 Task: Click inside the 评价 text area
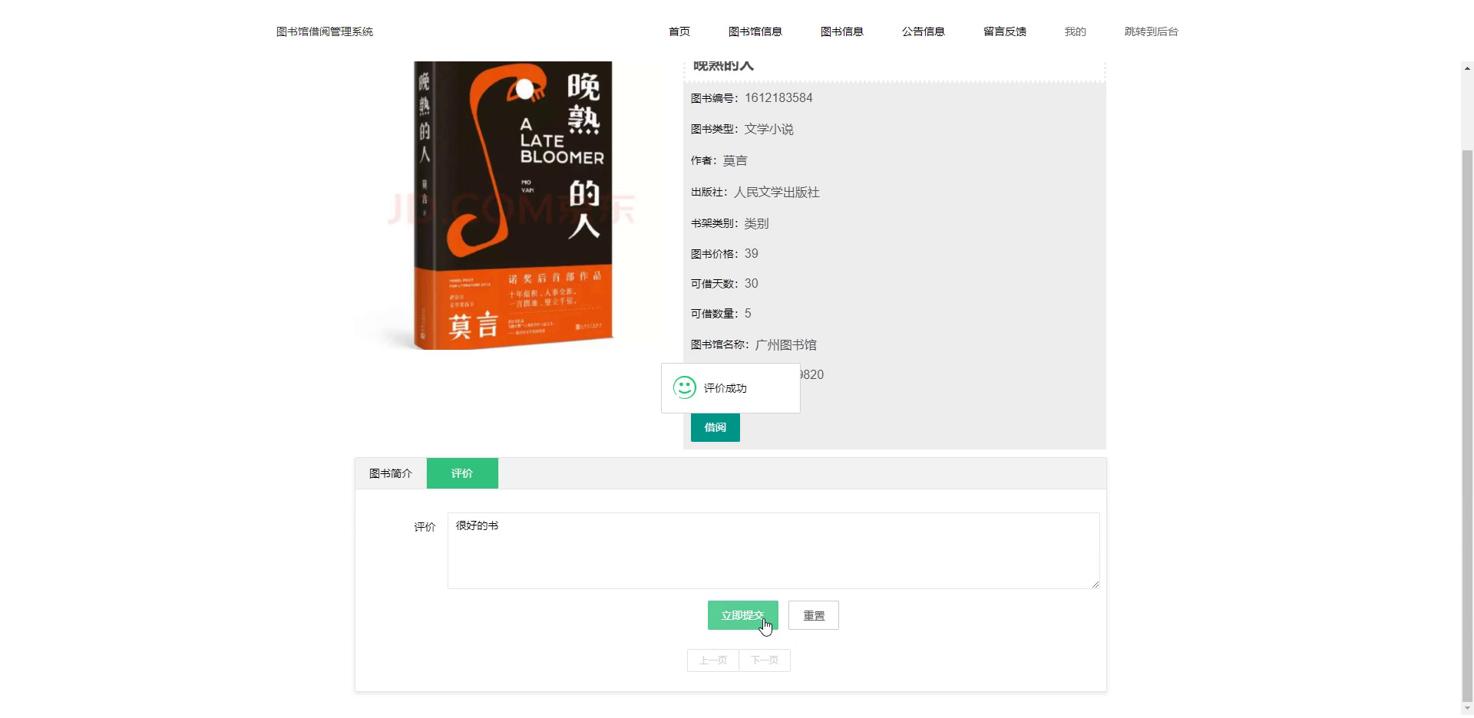pyautogui.click(x=774, y=551)
